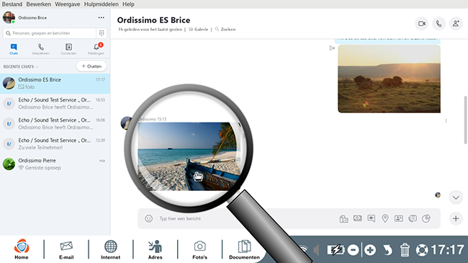Open the sunset savanna photo

click(389, 79)
